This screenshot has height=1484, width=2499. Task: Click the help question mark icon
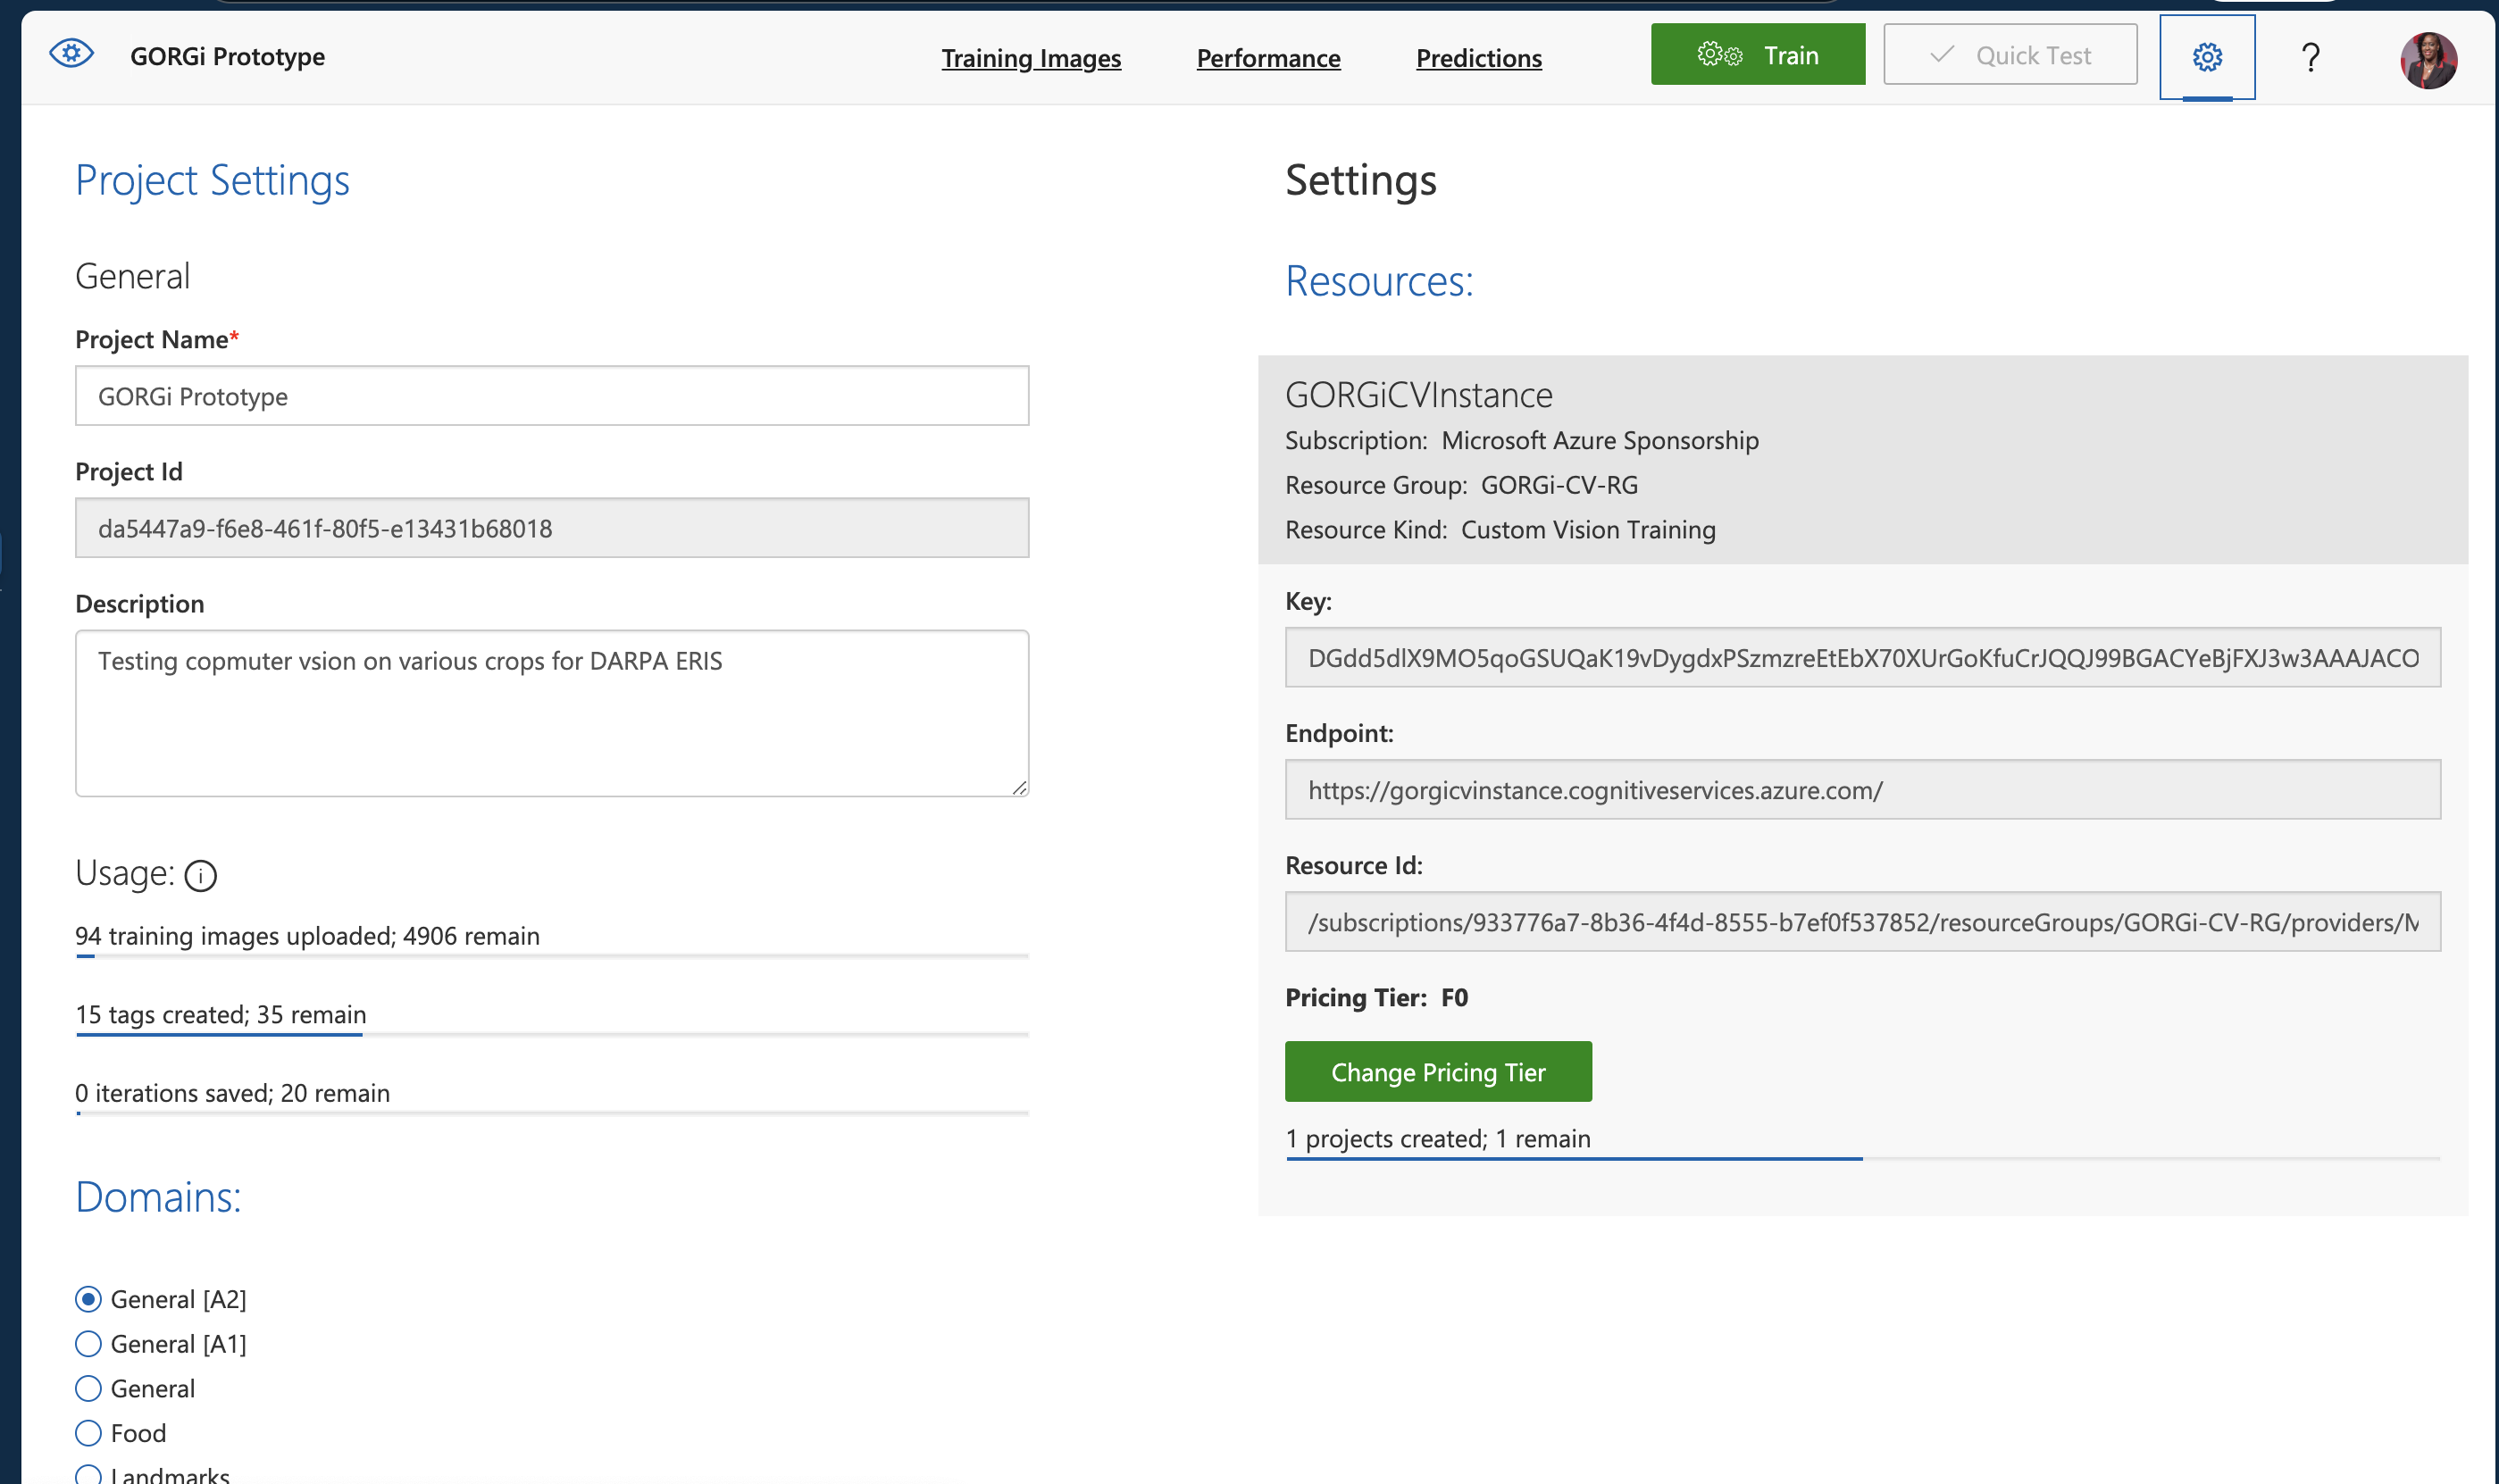2310,57
